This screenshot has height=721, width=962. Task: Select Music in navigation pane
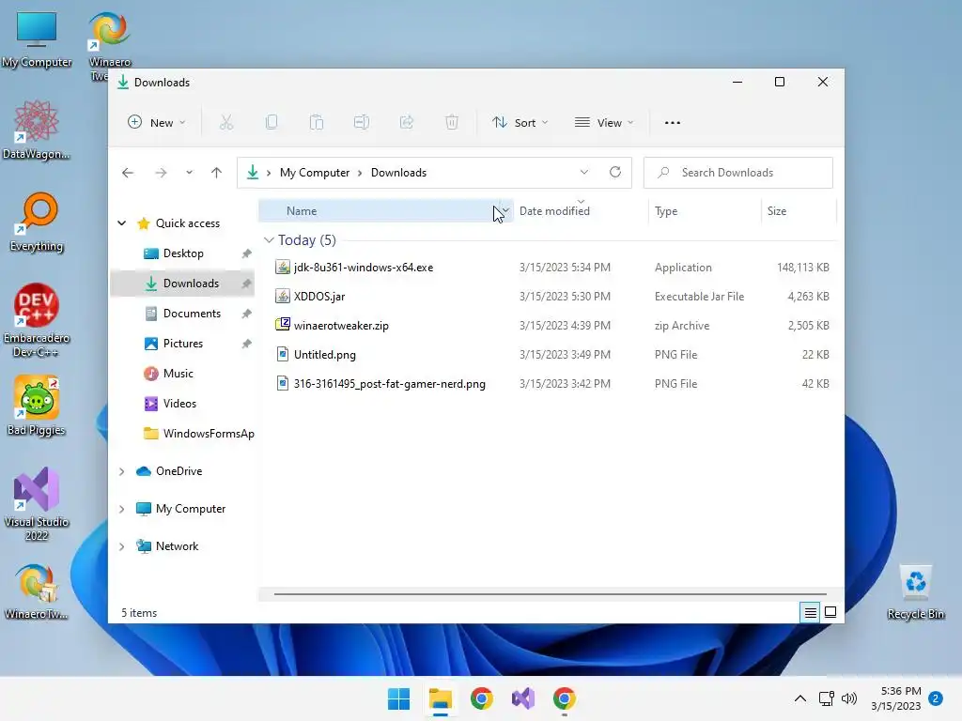point(183,374)
